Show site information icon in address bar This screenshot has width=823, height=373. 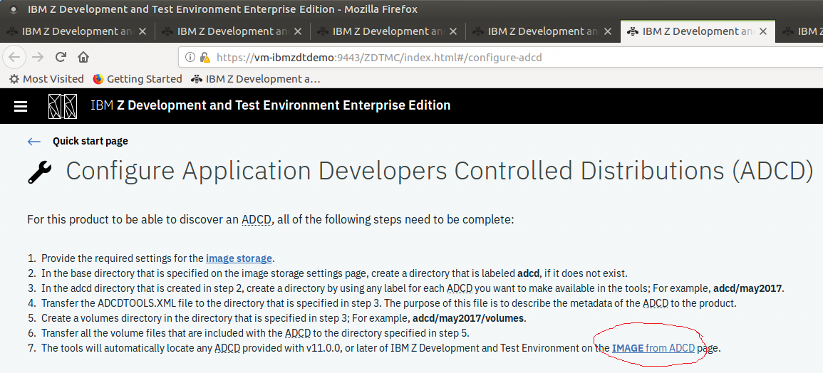click(190, 57)
